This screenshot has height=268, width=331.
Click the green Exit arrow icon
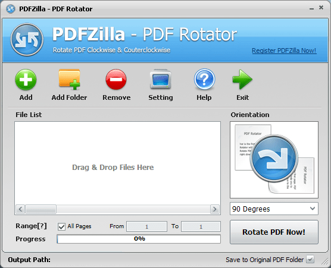tap(242, 80)
